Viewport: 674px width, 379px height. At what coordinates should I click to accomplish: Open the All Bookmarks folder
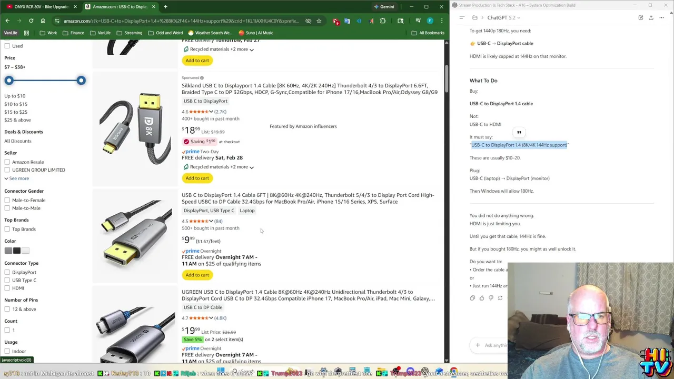tap(428, 33)
